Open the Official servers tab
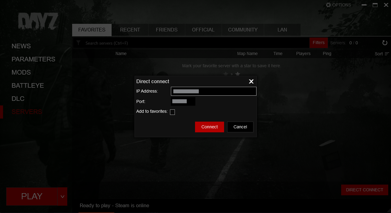Screen dimensions: 391x213 pyautogui.click(x=203, y=30)
